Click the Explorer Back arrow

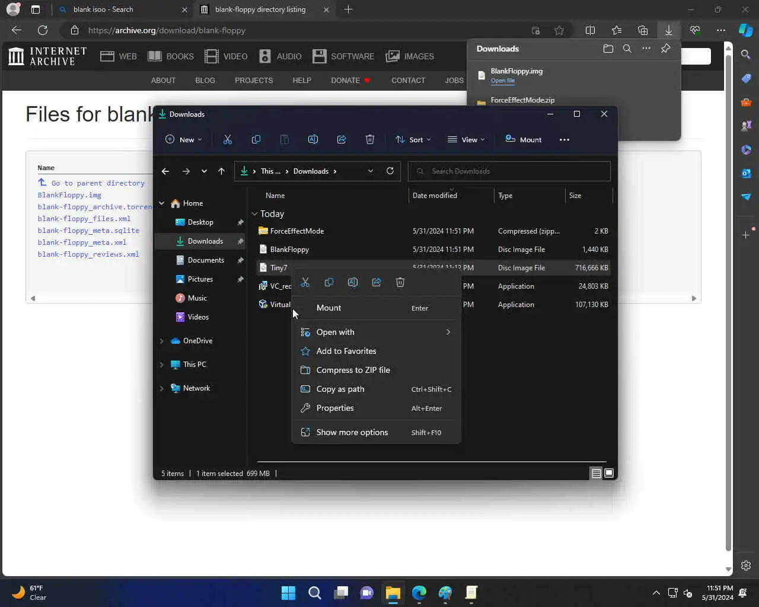pyautogui.click(x=165, y=171)
